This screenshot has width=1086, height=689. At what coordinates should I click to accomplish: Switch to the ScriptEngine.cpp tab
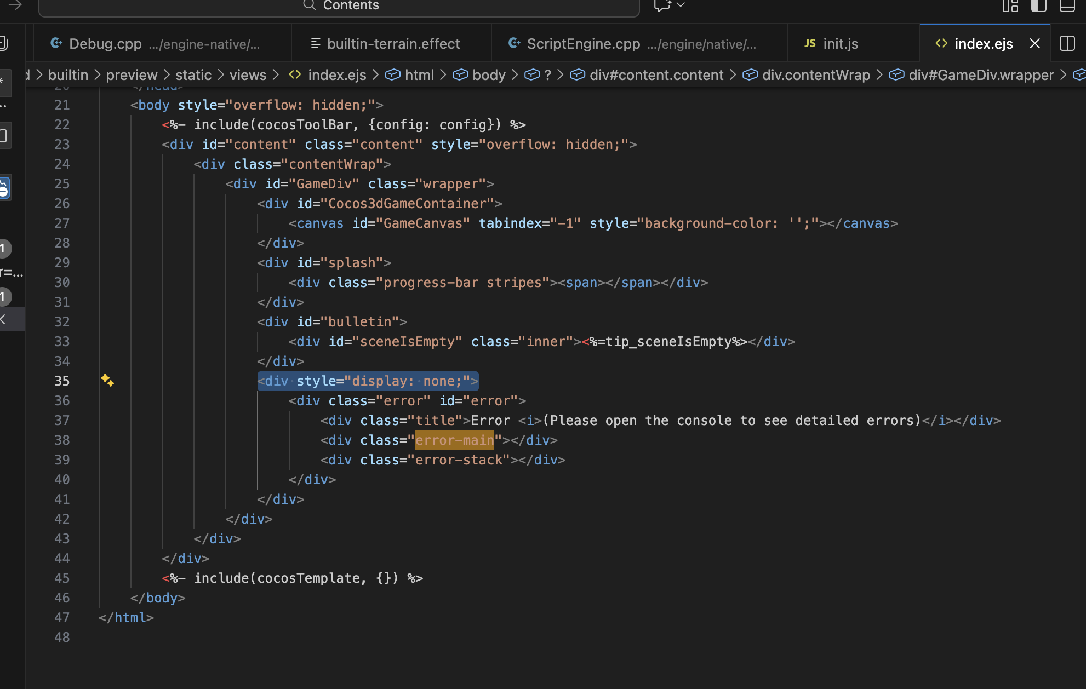pos(583,44)
